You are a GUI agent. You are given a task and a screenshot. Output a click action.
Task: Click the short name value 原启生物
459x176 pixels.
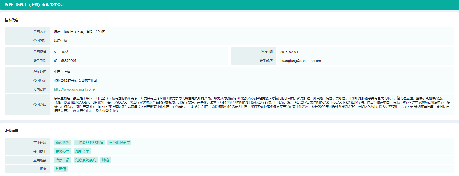(x=60, y=41)
